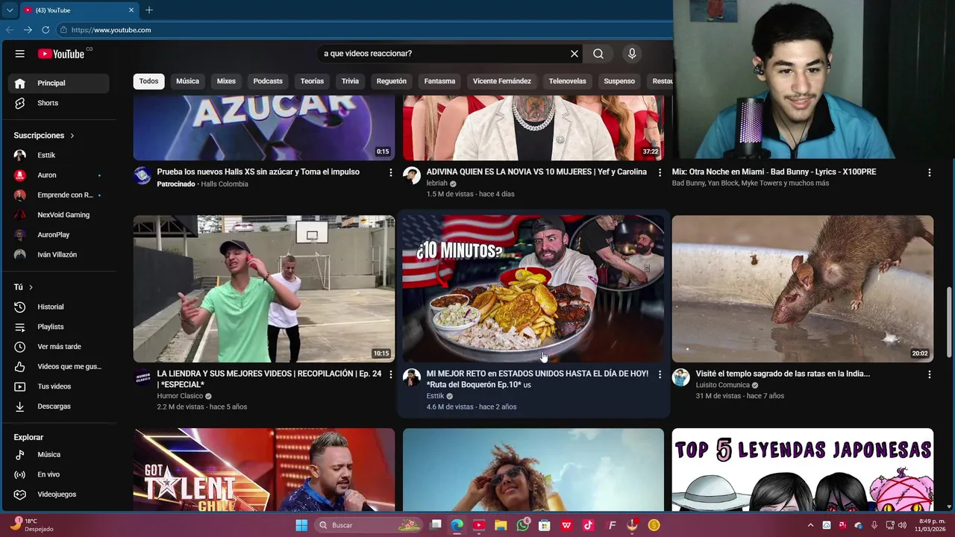
Task: Open TikTok from the taskbar
Action: [589, 525]
